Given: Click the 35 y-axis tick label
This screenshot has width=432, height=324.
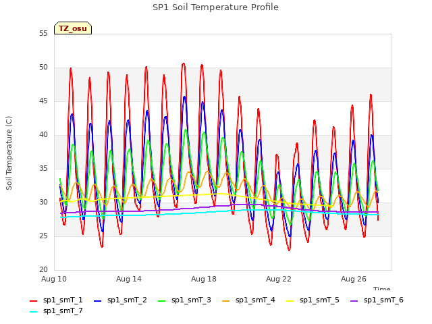Looking at the screenshot, I should click(43, 169).
